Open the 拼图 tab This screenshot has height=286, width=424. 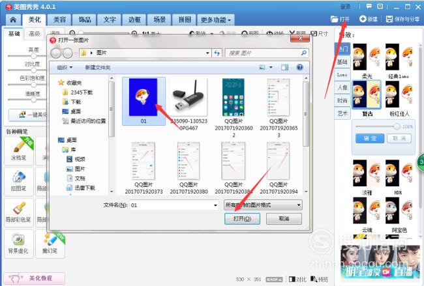click(185, 20)
